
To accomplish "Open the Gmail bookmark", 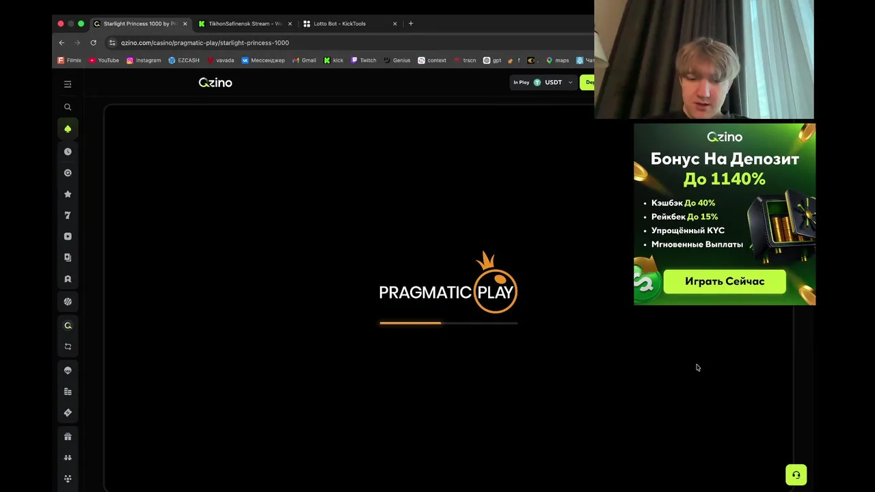I will pos(304,60).
